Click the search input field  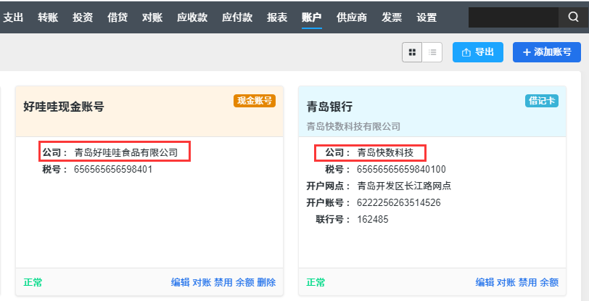[513, 17]
